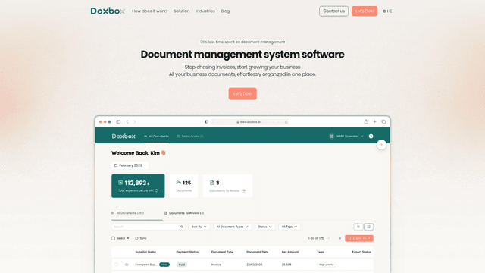Toggle the browser mockup sidebar icon
This screenshot has height=273, width=485.
(118, 121)
